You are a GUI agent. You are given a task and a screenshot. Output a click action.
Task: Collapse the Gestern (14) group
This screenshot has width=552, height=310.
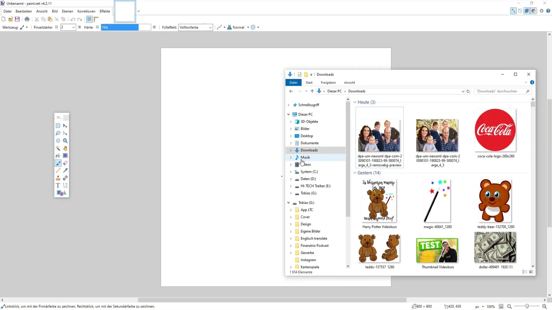click(355, 173)
